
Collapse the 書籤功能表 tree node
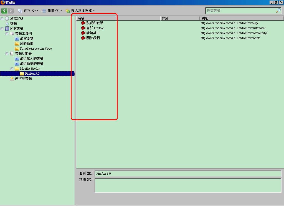click(x=7, y=54)
